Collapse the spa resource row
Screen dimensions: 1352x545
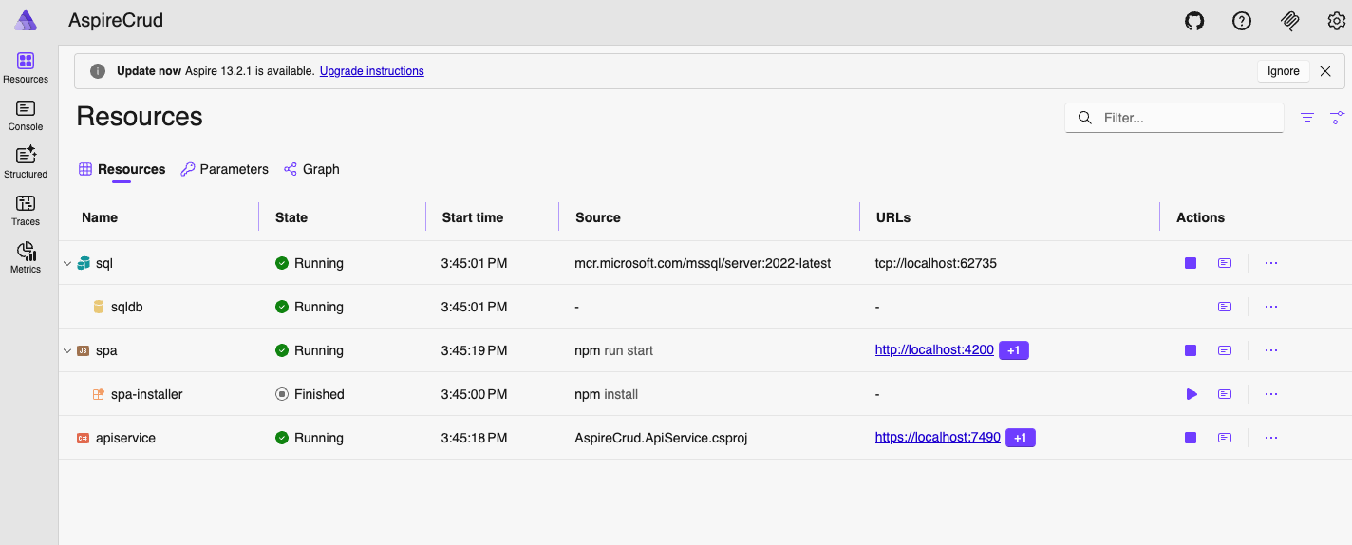click(x=67, y=350)
